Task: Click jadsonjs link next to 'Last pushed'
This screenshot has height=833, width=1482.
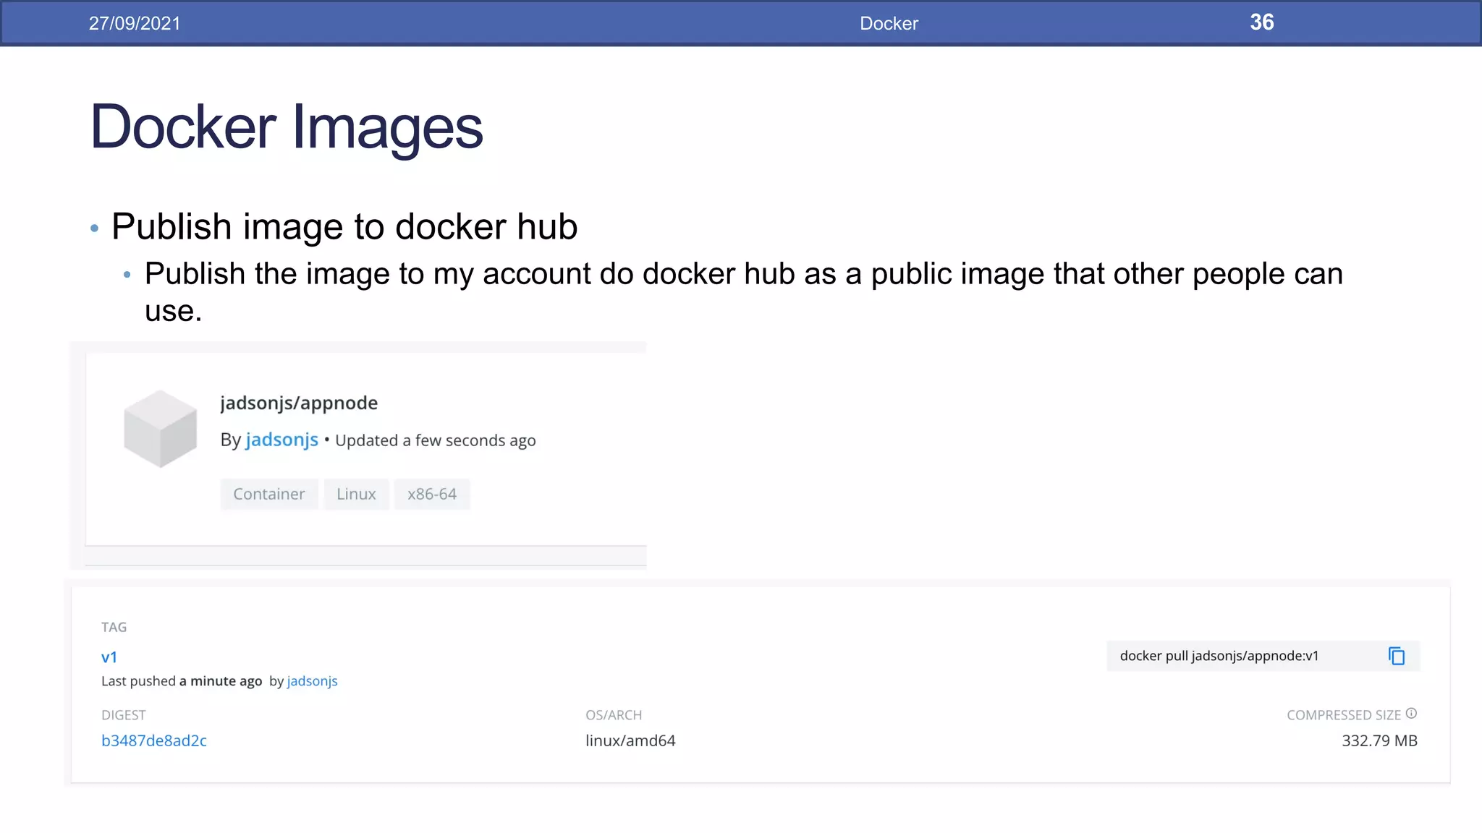Action: tap(312, 681)
